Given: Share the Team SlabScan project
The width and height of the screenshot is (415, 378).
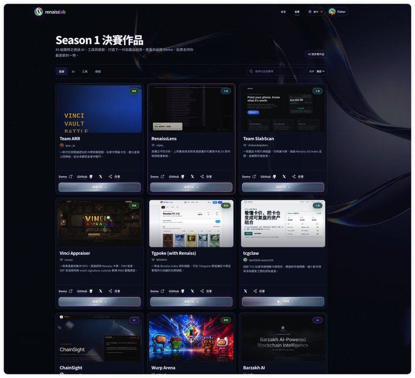Looking at the screenshot, I should [298, 177].
